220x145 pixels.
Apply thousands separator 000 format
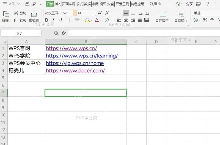click(212, 20)
